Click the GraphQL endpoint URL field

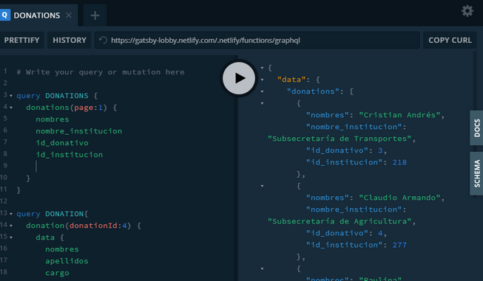click(x=257, y=41)
